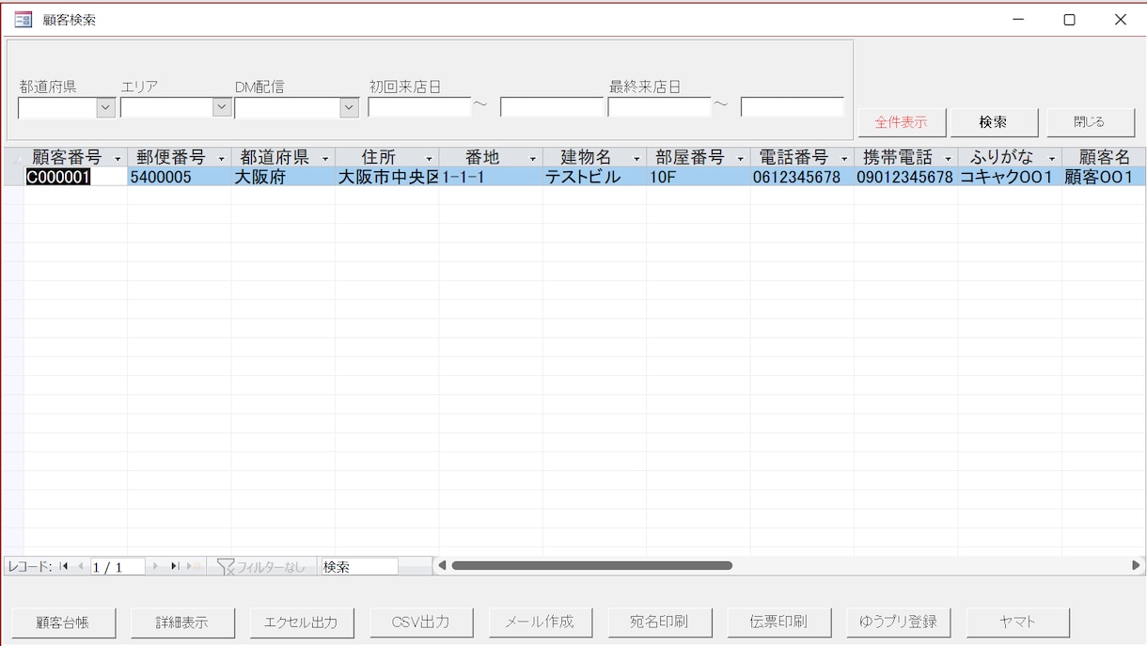1147x646 pixels.
Task: Select the row selector for C000001
Action: (13, 177)
